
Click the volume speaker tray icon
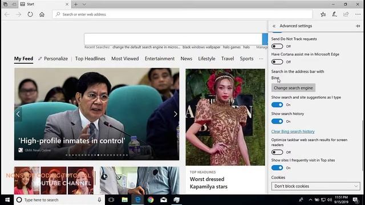[330, 200]
